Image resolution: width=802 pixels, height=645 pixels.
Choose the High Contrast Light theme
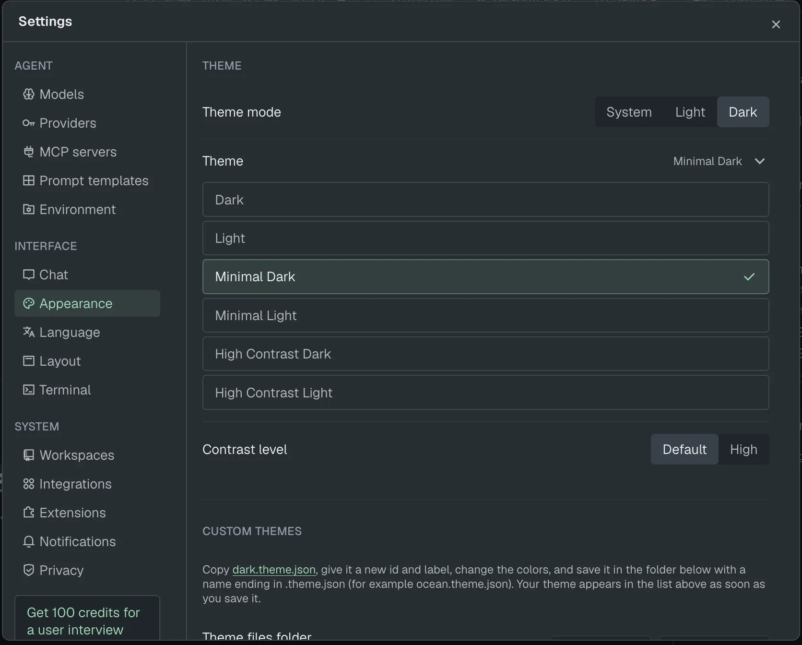[x=485, y=393]
